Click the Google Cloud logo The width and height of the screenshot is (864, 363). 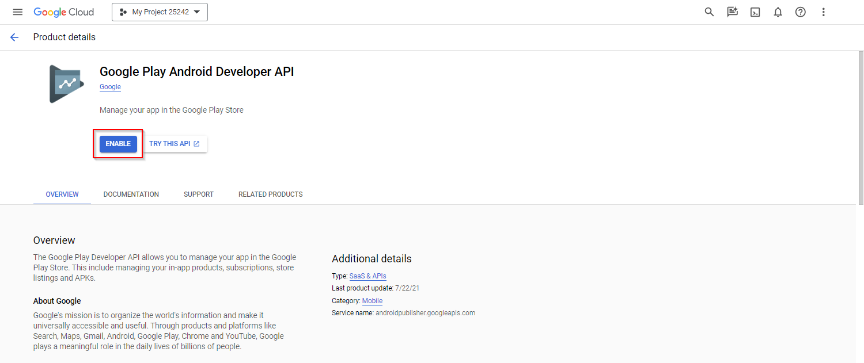63,12
